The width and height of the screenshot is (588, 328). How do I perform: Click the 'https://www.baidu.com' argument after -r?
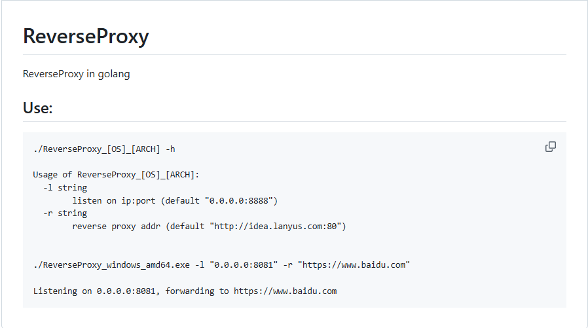(354, 264)
